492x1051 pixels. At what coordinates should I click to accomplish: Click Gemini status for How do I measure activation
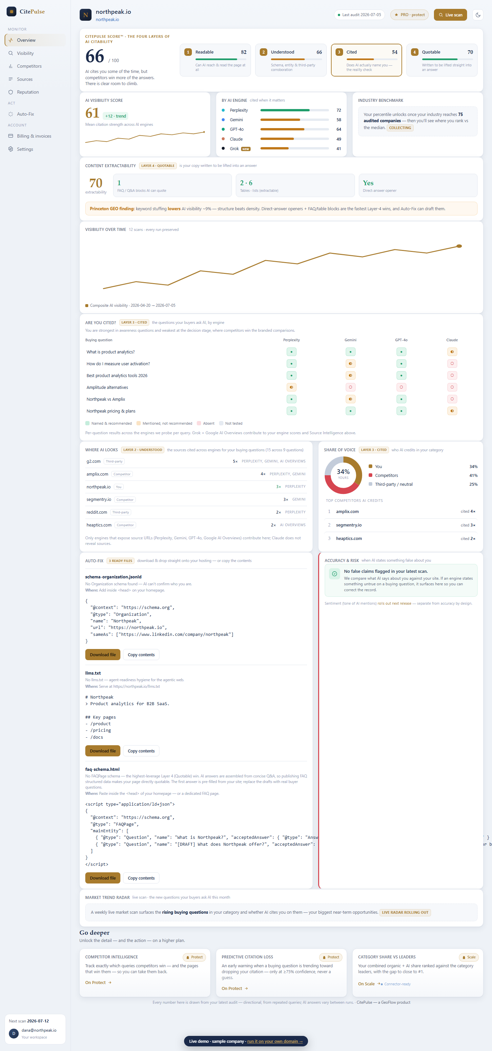(x=350, y=364)
